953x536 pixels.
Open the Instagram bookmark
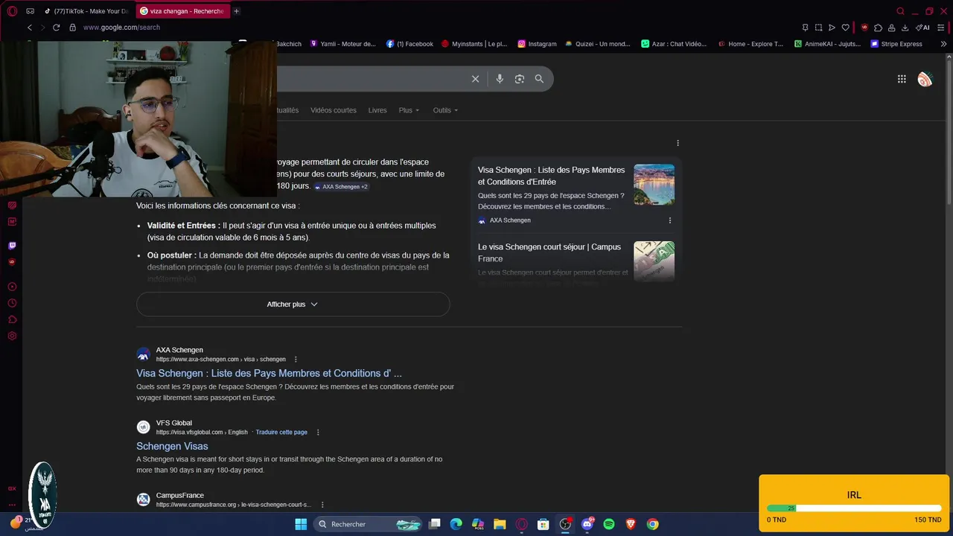pyautogui.click(x=537, y=44)
